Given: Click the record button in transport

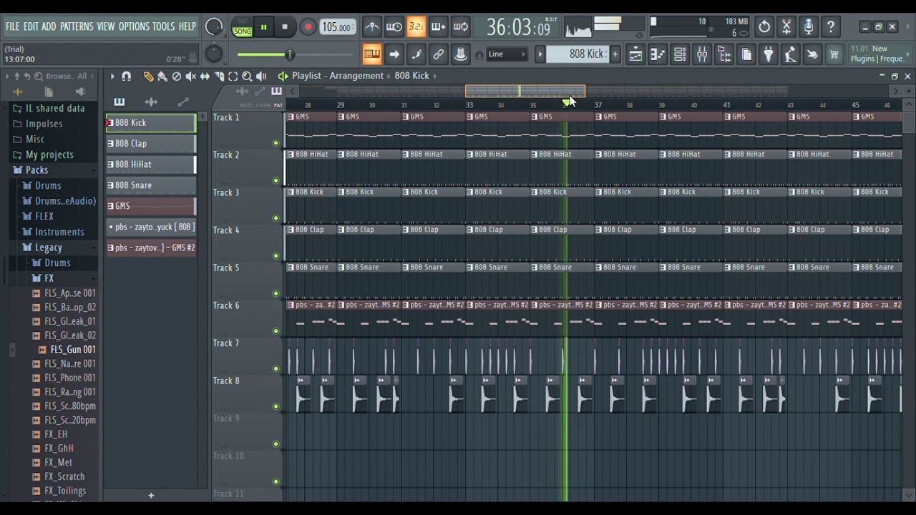Looking at the screenshot, I should [x=308, y=27].
